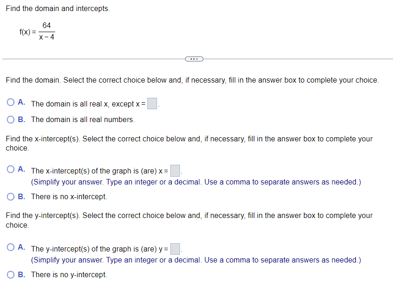Select choice B stating there is no y-intercept
This screenshot has height=296, width=393.
[x=10, y=274]
